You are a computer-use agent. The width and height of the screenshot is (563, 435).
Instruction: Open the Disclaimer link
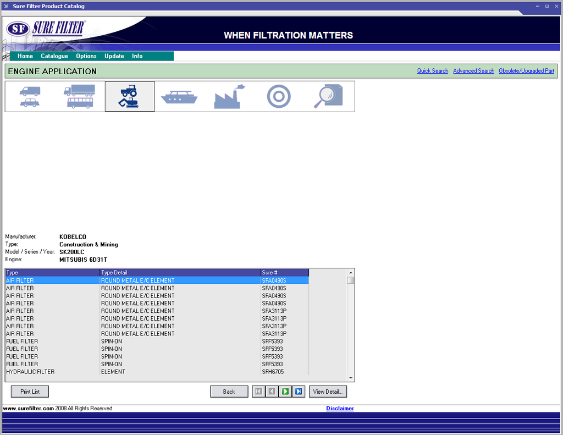coord(340,409)
